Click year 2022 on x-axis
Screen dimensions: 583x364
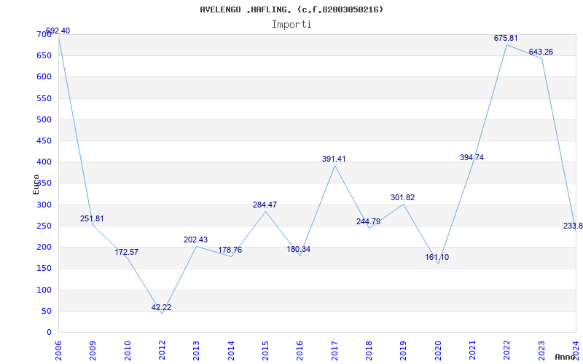[x=507, y=350]
